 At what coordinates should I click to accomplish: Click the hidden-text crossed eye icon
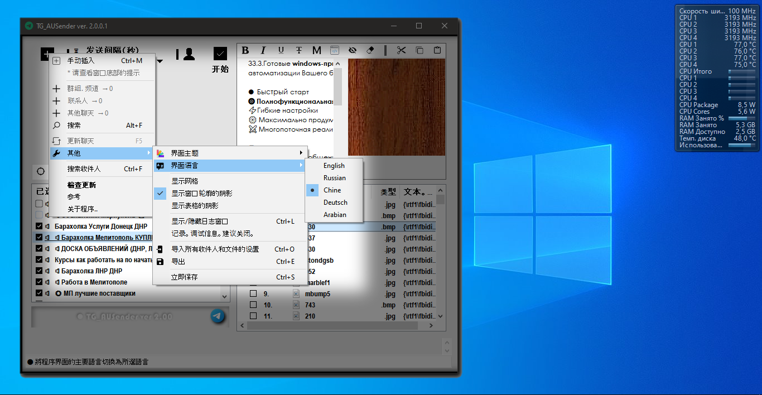(x=352, y=50)
